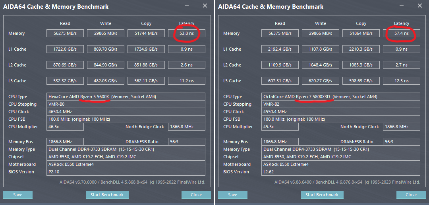
Task: Click the circled 53.8 ns memory latency value
Action: (187, 34)
